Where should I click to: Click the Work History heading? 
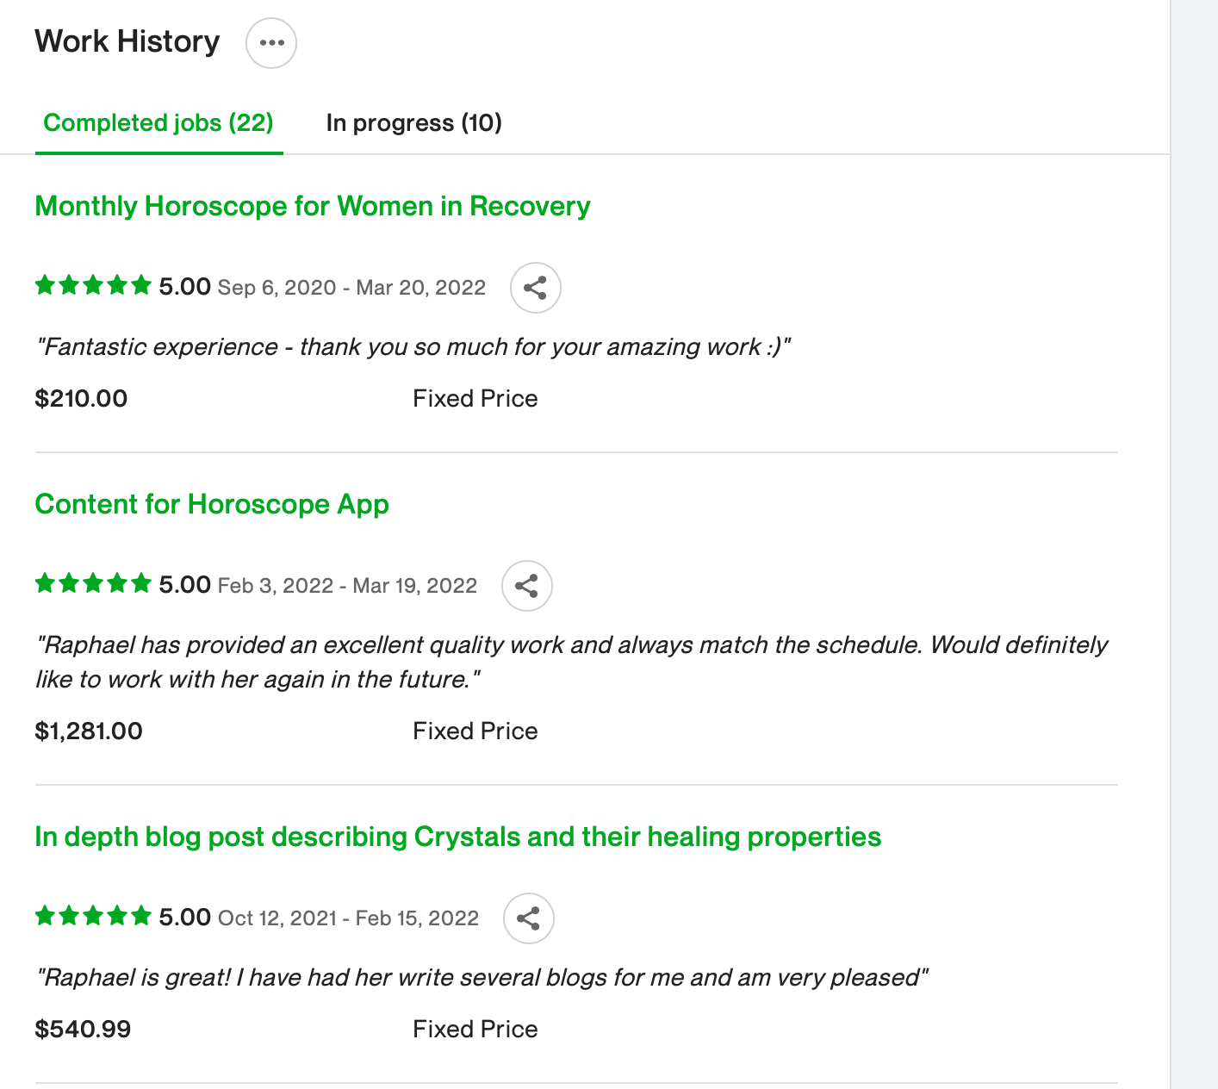(x=126, y=40)
